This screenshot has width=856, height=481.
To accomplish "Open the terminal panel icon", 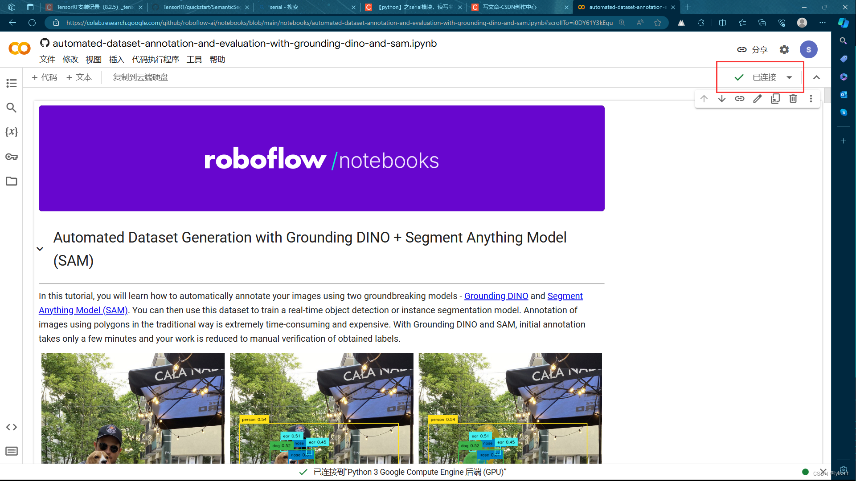I will [12, 451].
